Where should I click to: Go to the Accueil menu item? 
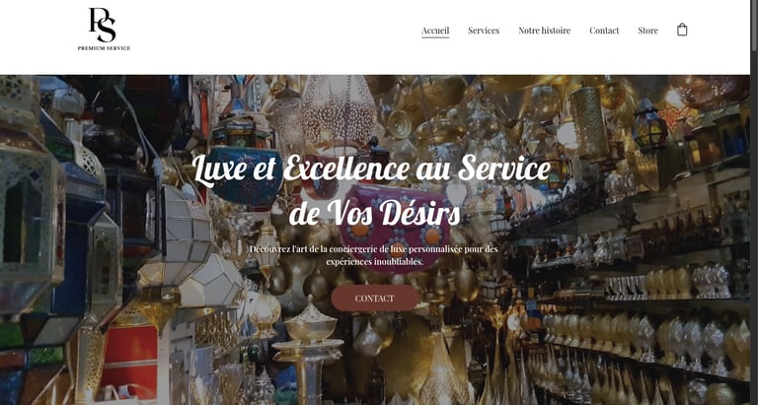(435, 31)
